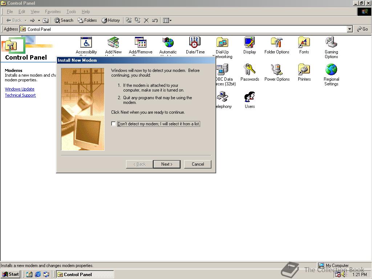Click Show Desktop quick launch icon
Screen dimensions: 372x279
tap(29, 275)
